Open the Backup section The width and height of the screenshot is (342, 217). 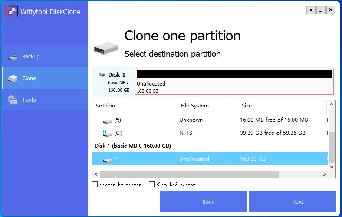tap(45, 56)
